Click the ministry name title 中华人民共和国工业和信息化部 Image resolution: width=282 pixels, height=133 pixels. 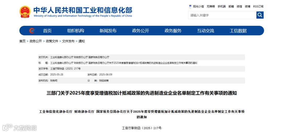(x=83, y=10)
